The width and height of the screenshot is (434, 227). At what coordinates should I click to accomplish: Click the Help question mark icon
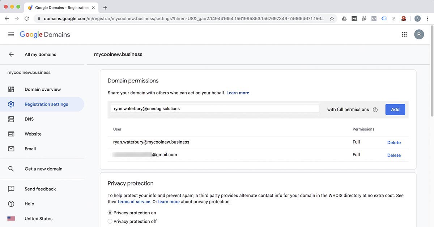11,204
